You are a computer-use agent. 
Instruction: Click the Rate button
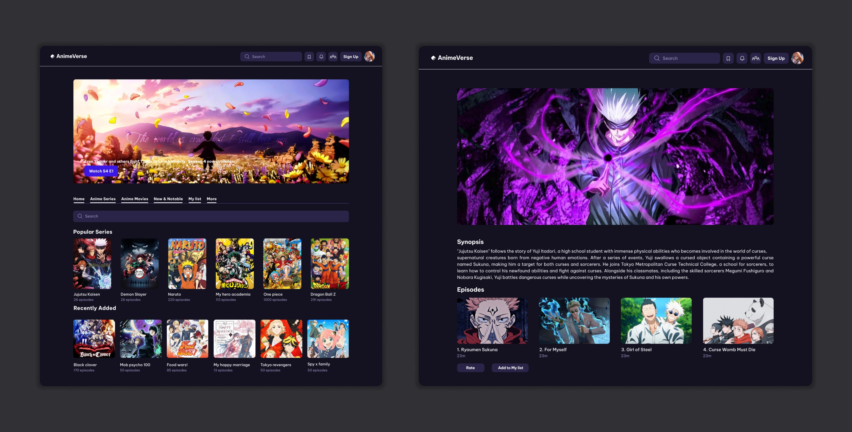tap(470, 368)
